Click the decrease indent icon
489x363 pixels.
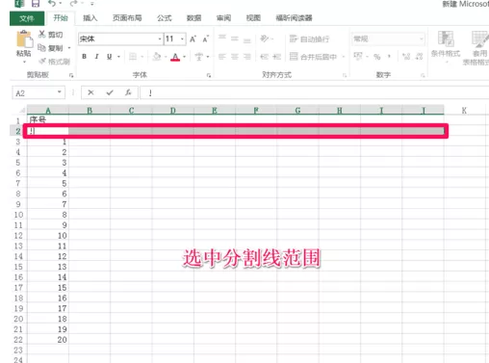[x=265, y=57]
